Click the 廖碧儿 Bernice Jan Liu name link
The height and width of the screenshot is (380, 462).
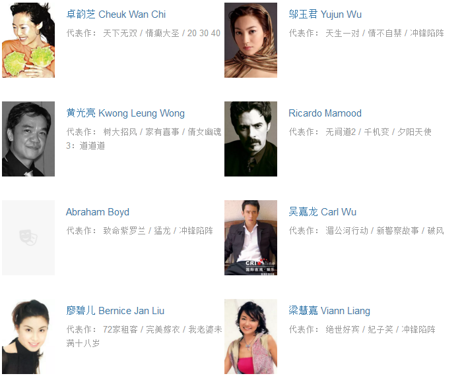click(115, 311)
